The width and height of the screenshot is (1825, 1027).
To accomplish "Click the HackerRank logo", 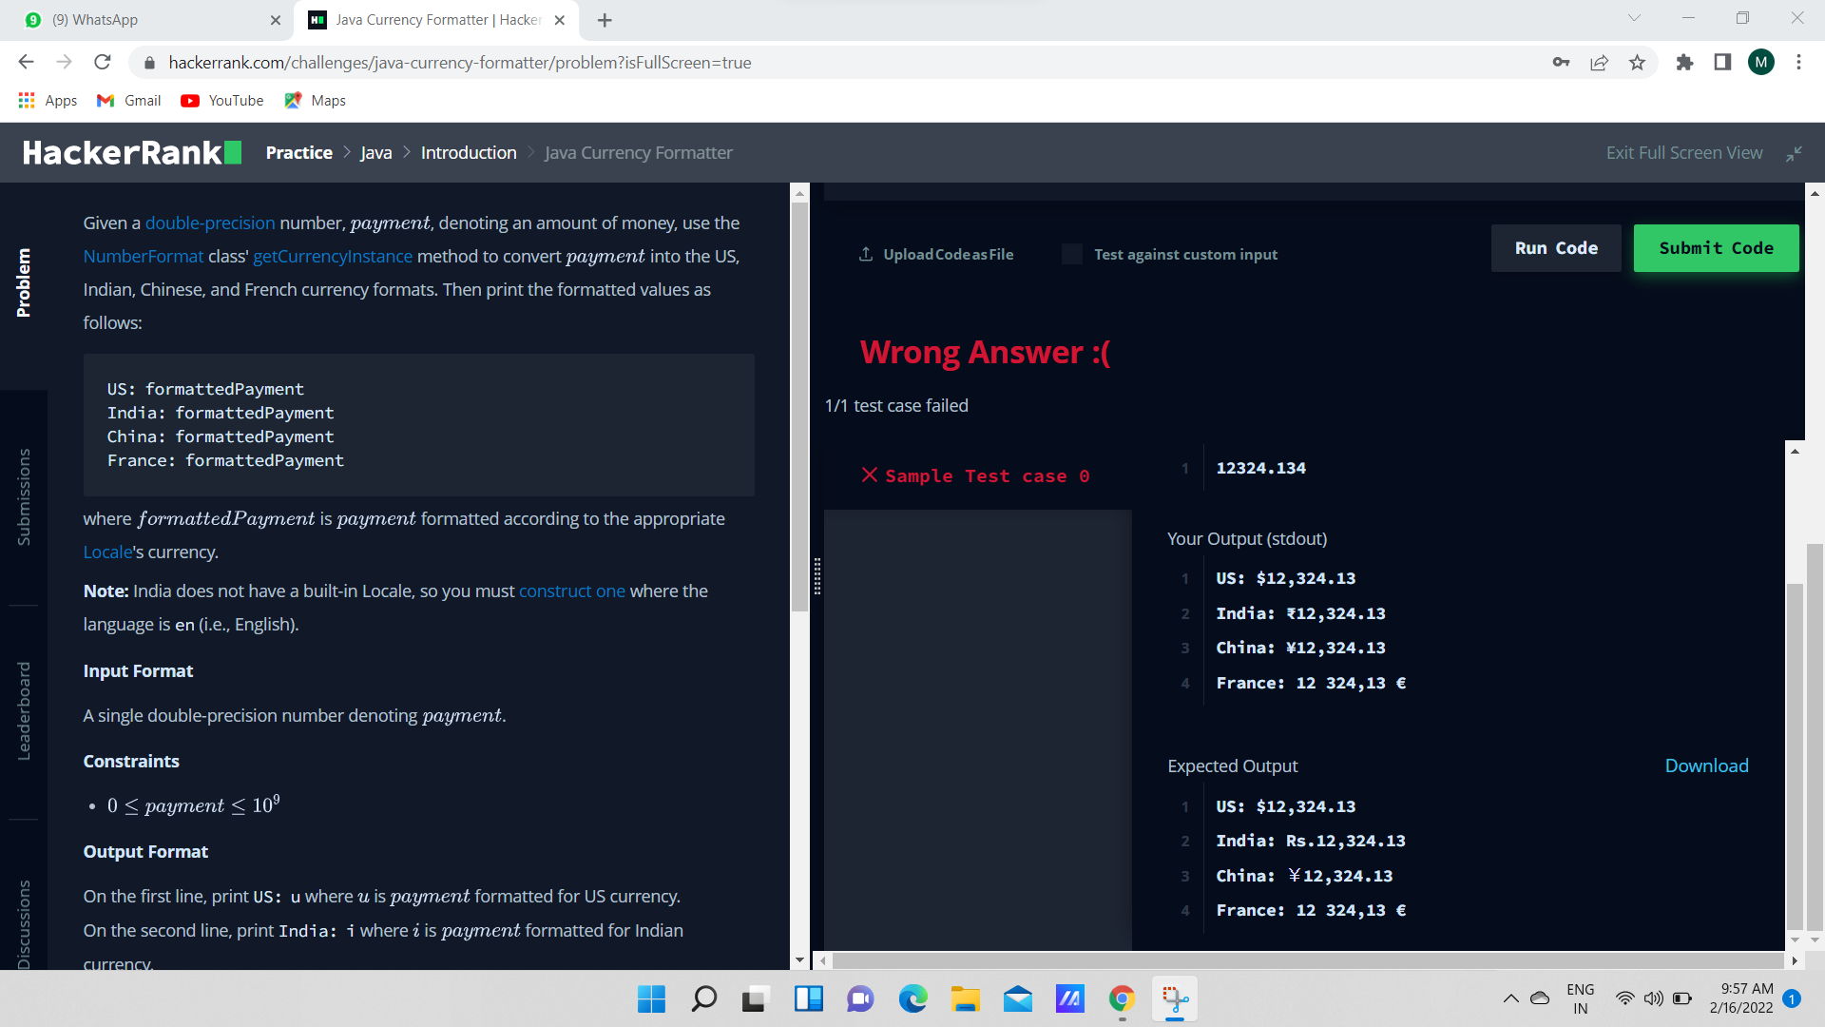I will click(131, 152).
